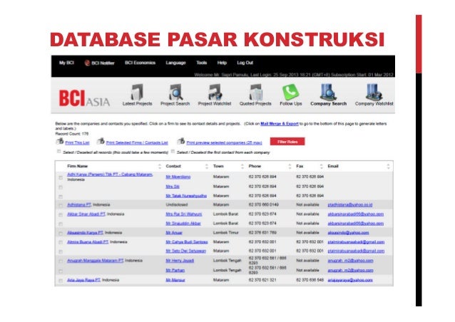Open the Company Search icon

(x=328, y=92)
